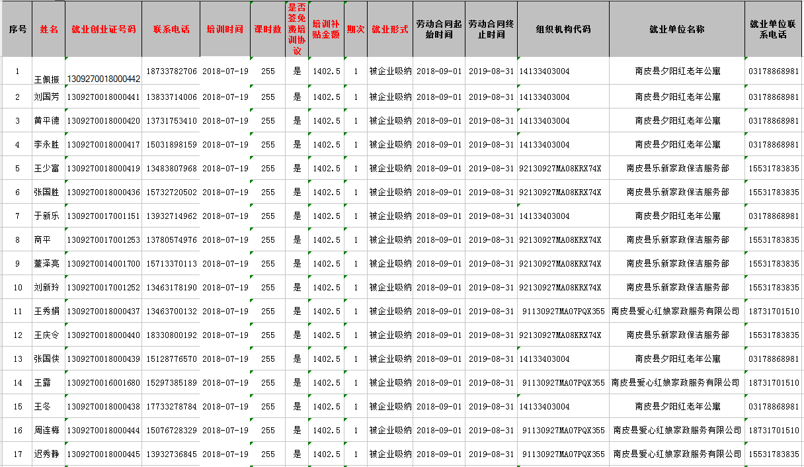The image size is (804, 467).
Task: Select the 培训补贴金额 header cell
Action: (326, 30)
